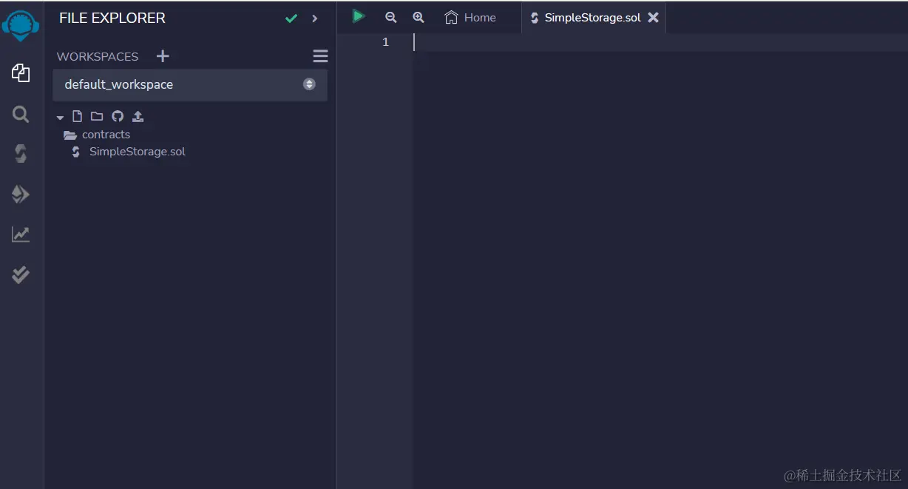Create a new workspace with plus icon
Viewport: 908px width, 489px height.
[x=163, y=56]
